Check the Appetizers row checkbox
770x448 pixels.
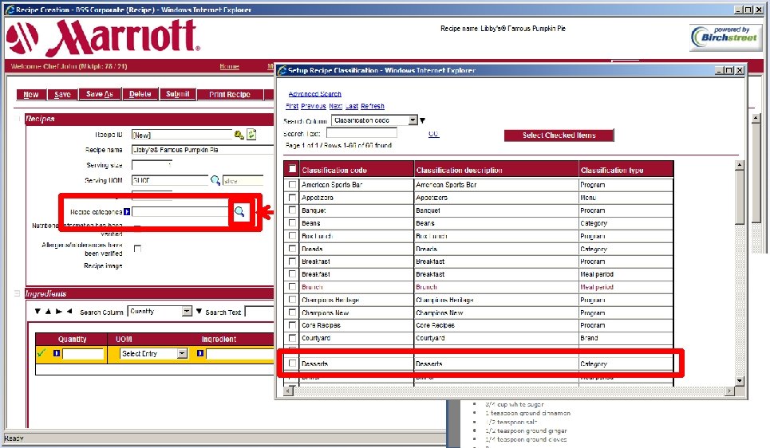click(292, 197)
